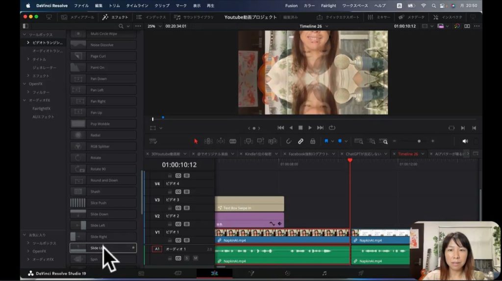Activate the Blade edit tool

(x=233, y=141)
